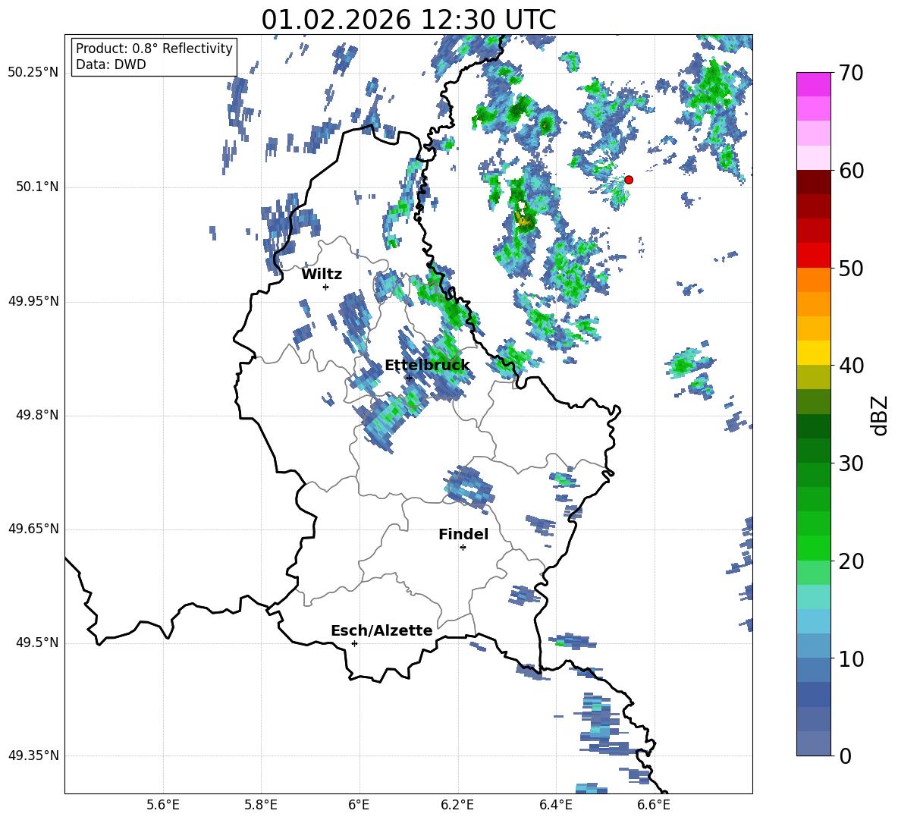Click the radar echo north of Findel
Screen dimensions: 898x820
click(x=469, y=487)
